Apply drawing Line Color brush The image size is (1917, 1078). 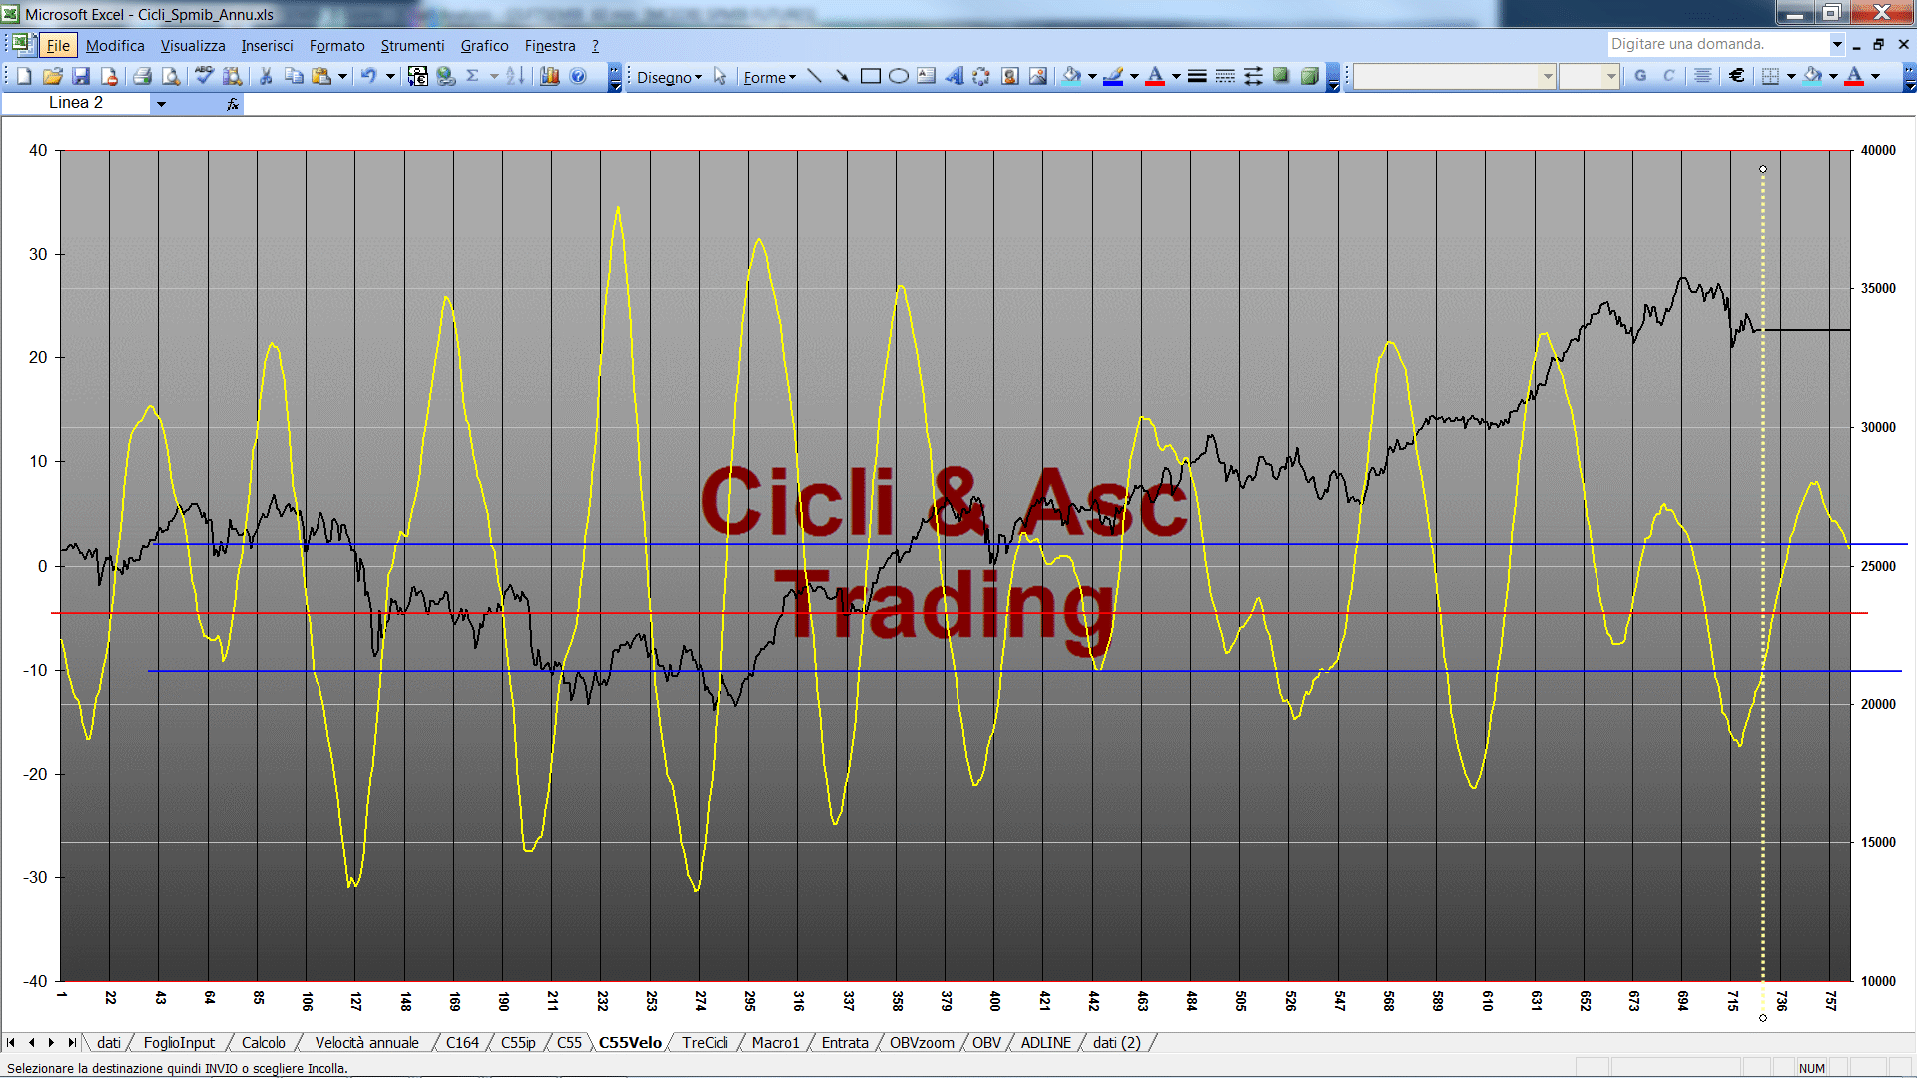[x=1113, y=76]
